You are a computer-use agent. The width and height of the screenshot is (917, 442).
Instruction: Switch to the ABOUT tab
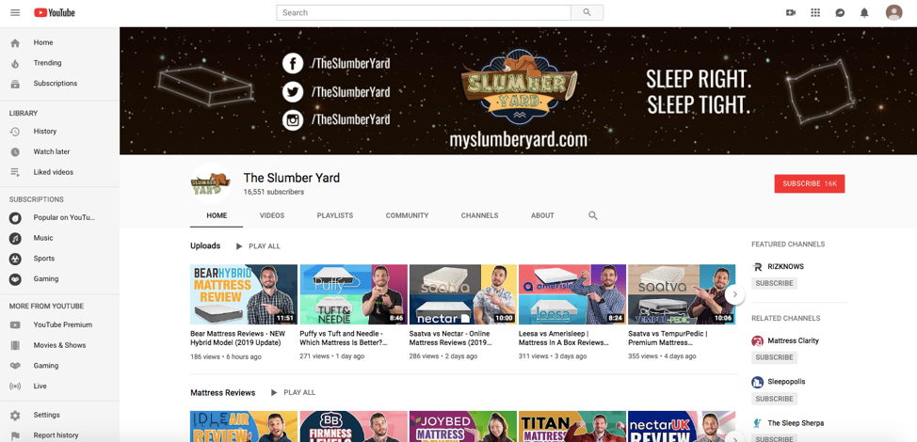tap(542, 215)
